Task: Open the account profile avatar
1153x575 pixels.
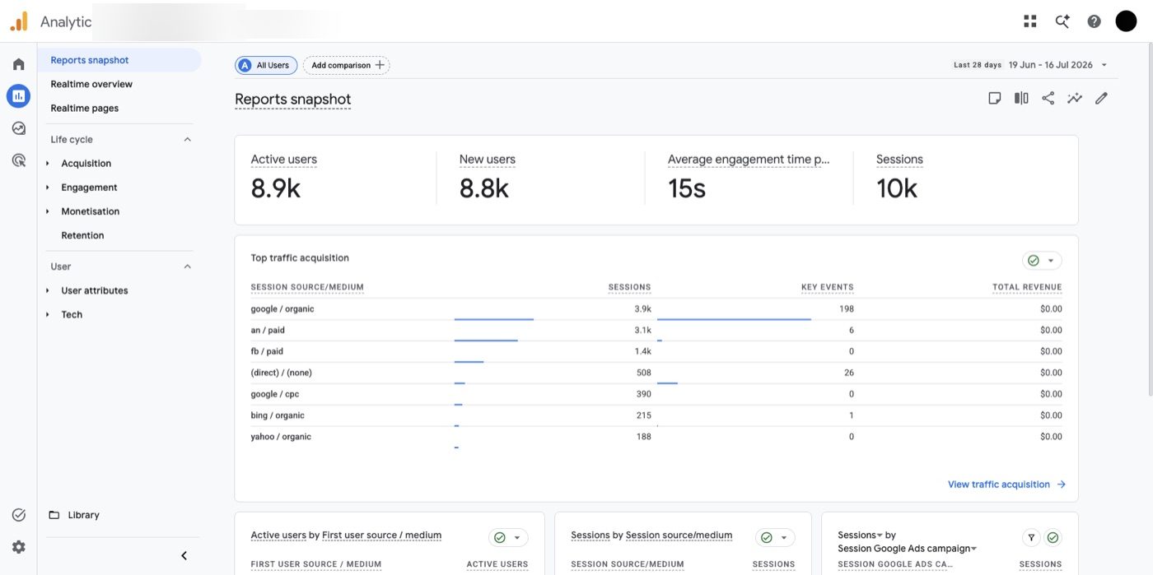Action: pos(1126,21)
